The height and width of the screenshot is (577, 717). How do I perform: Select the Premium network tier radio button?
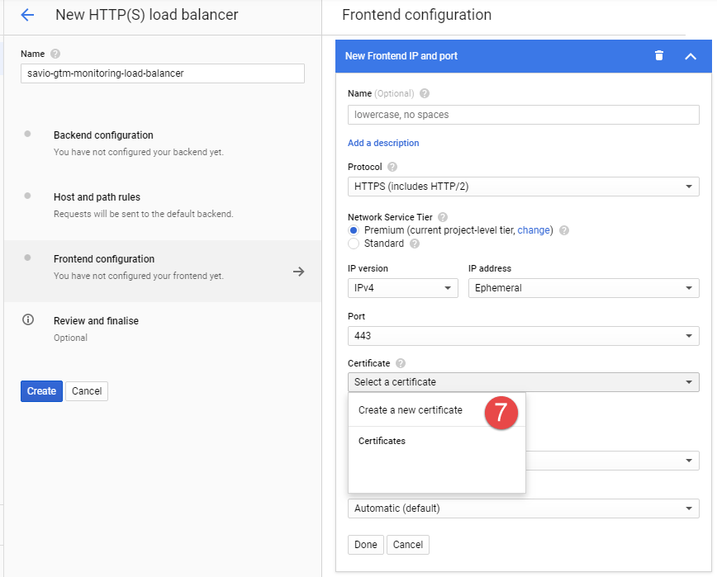354,230
